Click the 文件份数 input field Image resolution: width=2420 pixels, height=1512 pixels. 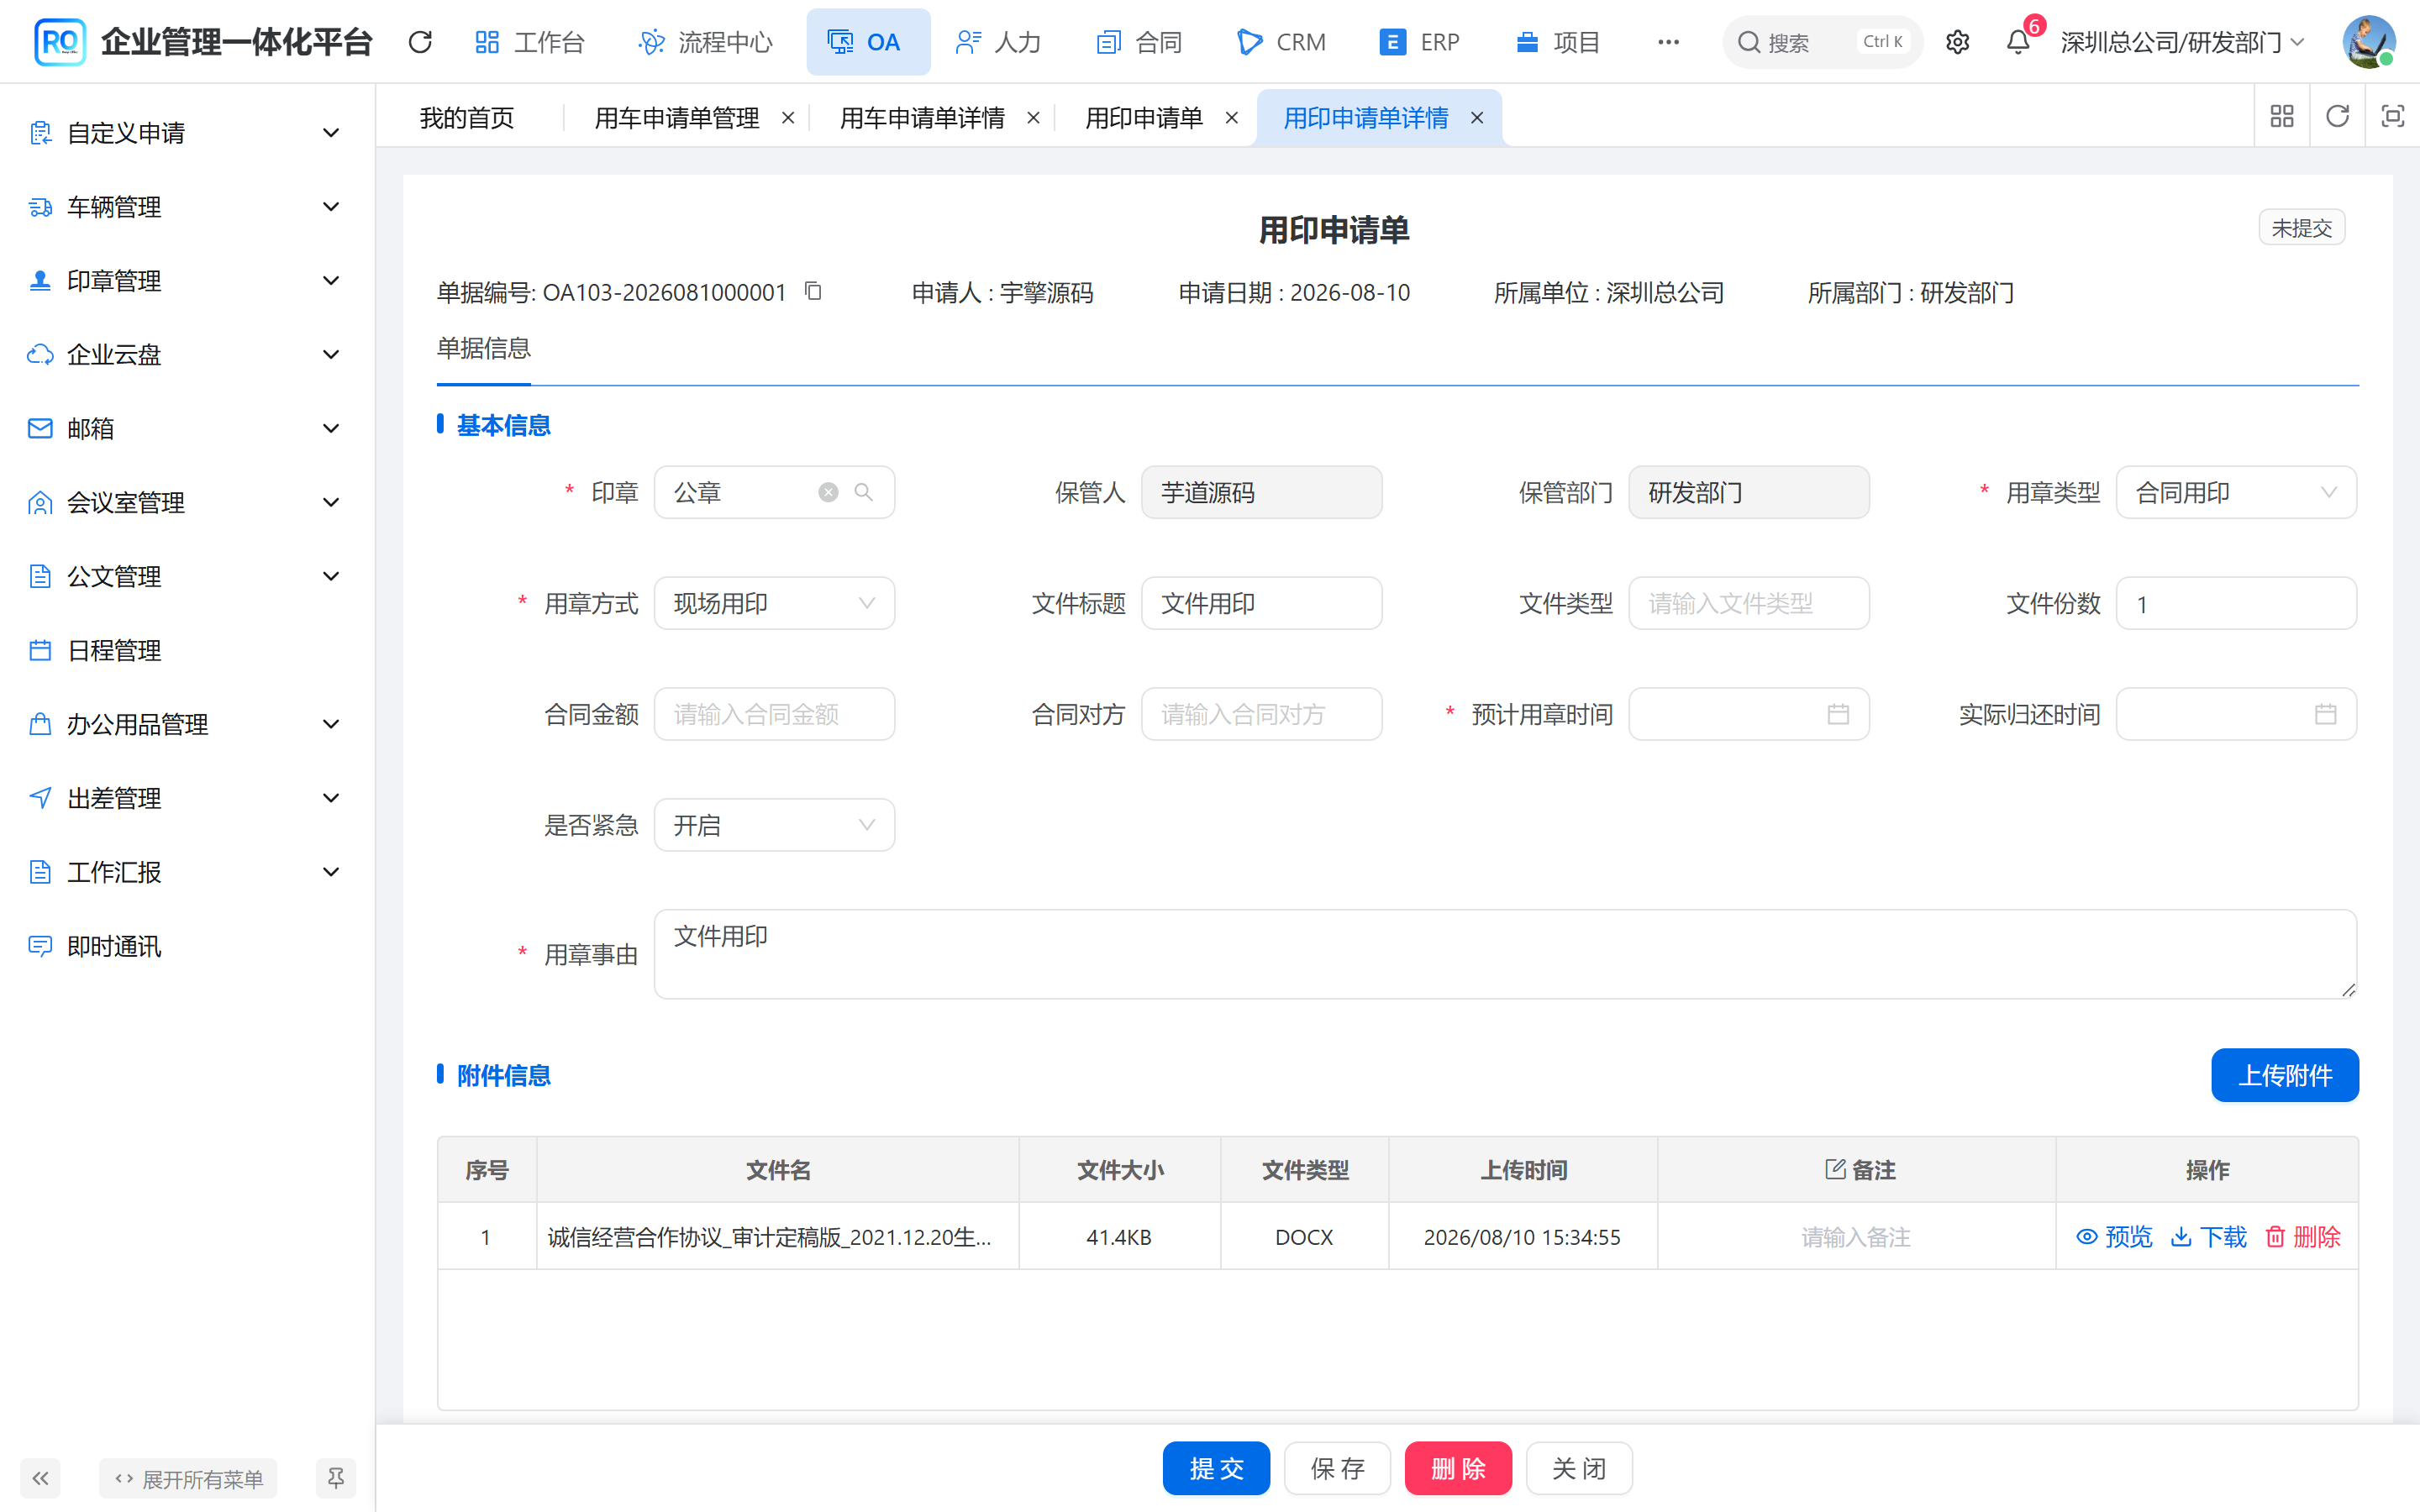pyautogui.click(x=2236, y=603)
